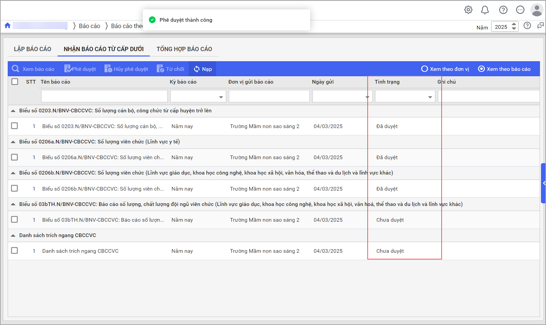Open the feedback icon beside year help
546x325 pixels.
click(x=540, y=25)
